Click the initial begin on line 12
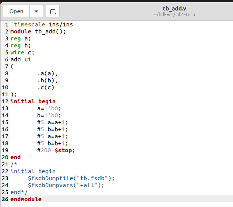The image size is (233, 207). point(33,101)
